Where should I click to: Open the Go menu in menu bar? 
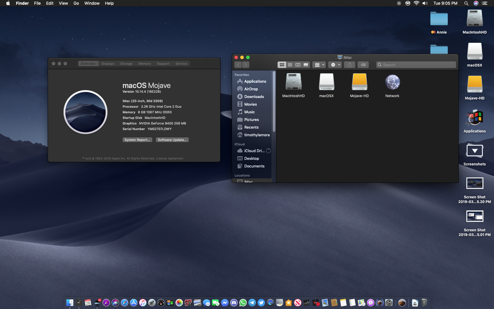(x=76, y=3)
